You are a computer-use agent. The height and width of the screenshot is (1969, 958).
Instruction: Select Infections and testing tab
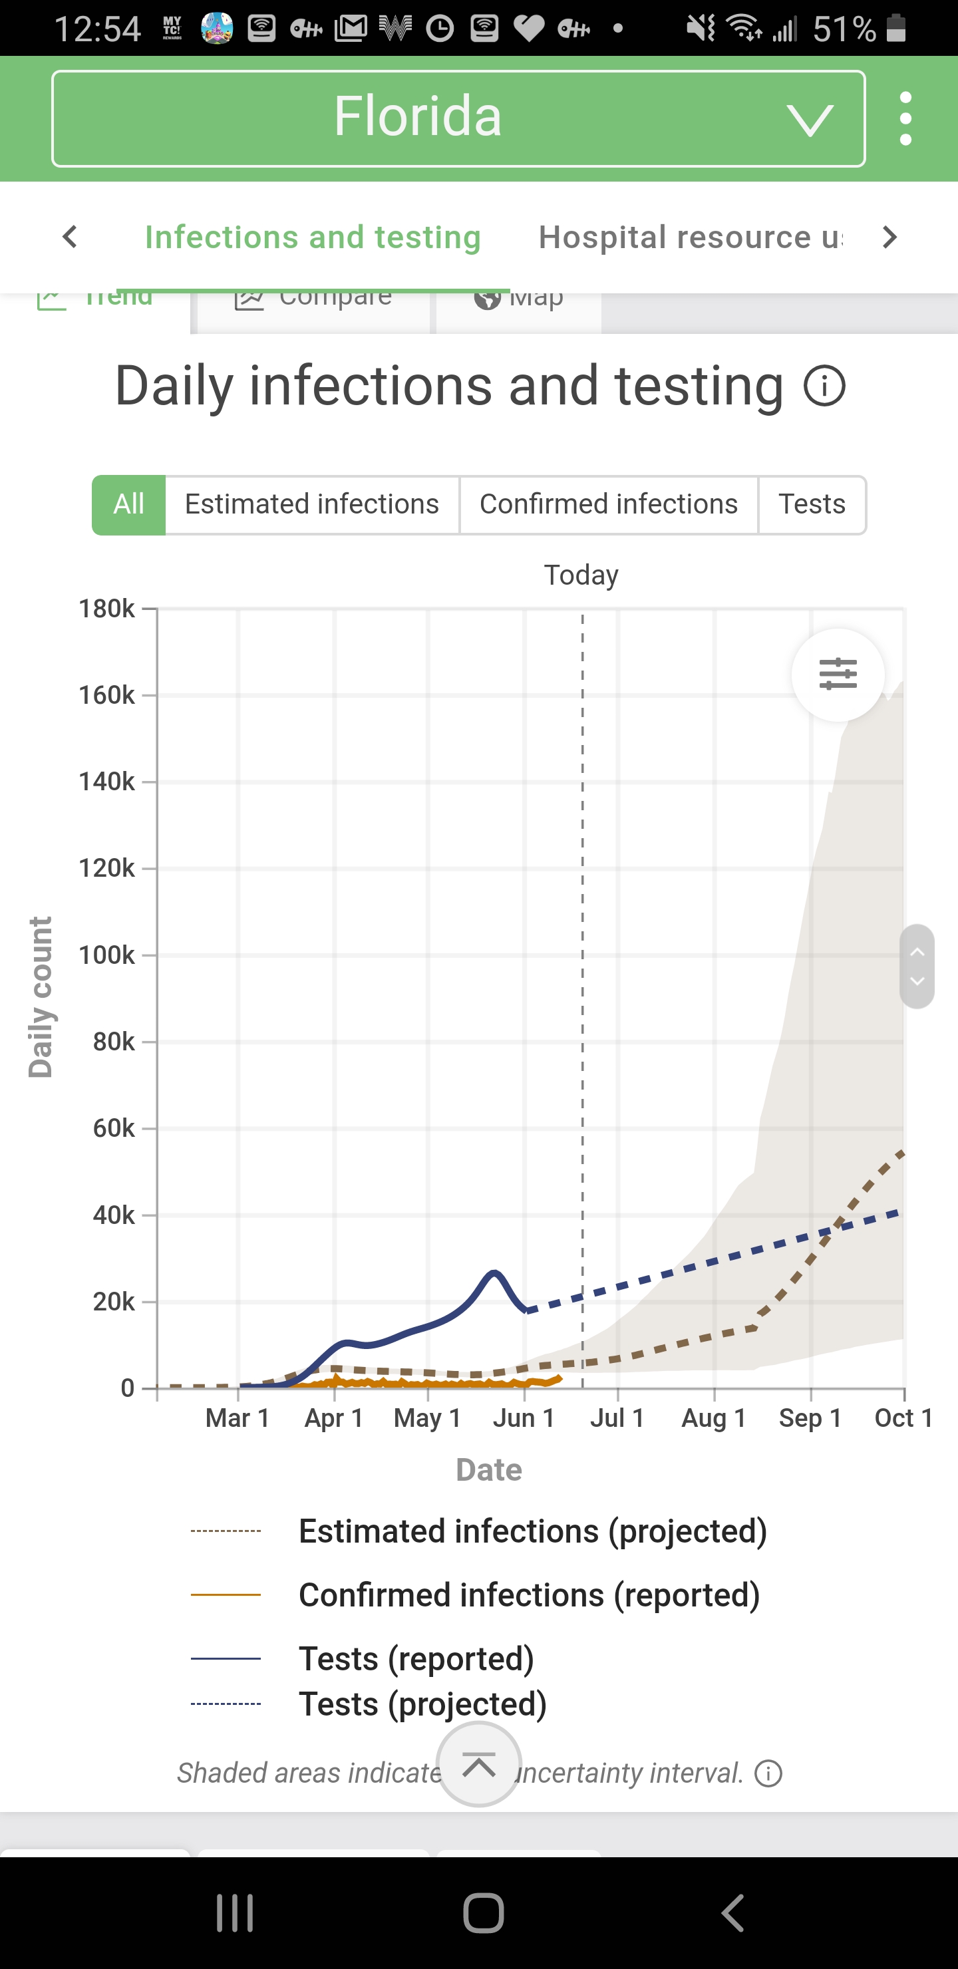pyautogui.click(x=313, y=237)
